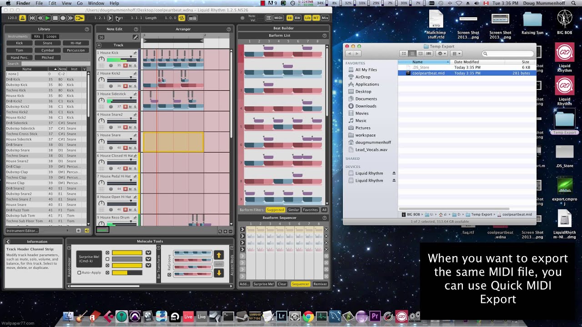Select the Favorites barform filter
Screen dimensions: 582x327
pyautogui.click(x=310, y=210)
